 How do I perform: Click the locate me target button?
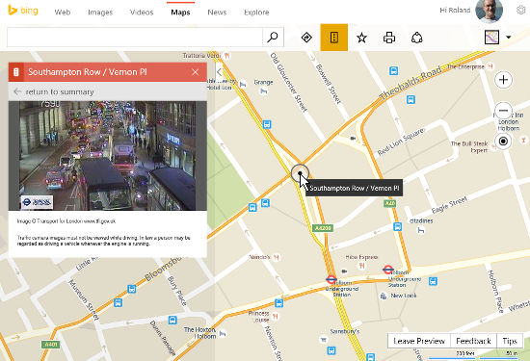(x=503, y=142)
